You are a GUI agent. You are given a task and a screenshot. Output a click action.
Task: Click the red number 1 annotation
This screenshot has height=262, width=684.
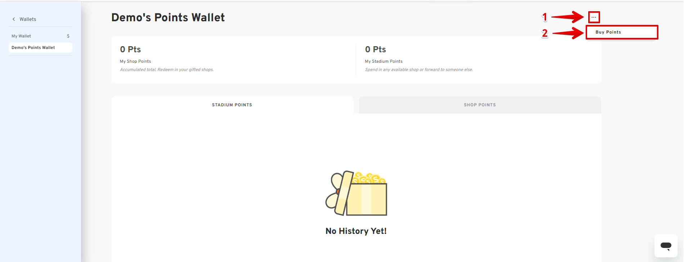tap(545, 17)
